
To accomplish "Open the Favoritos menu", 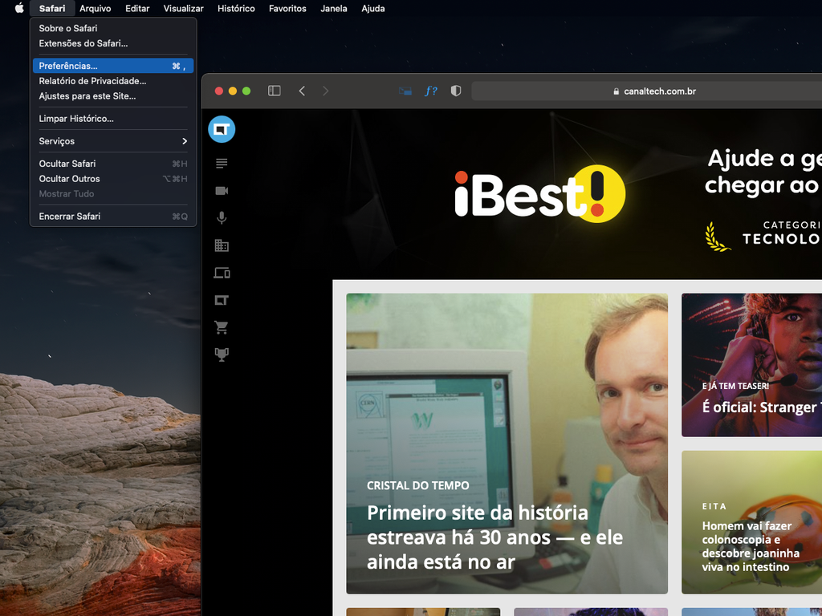I will pyautogui.click(x=288, y=8).
